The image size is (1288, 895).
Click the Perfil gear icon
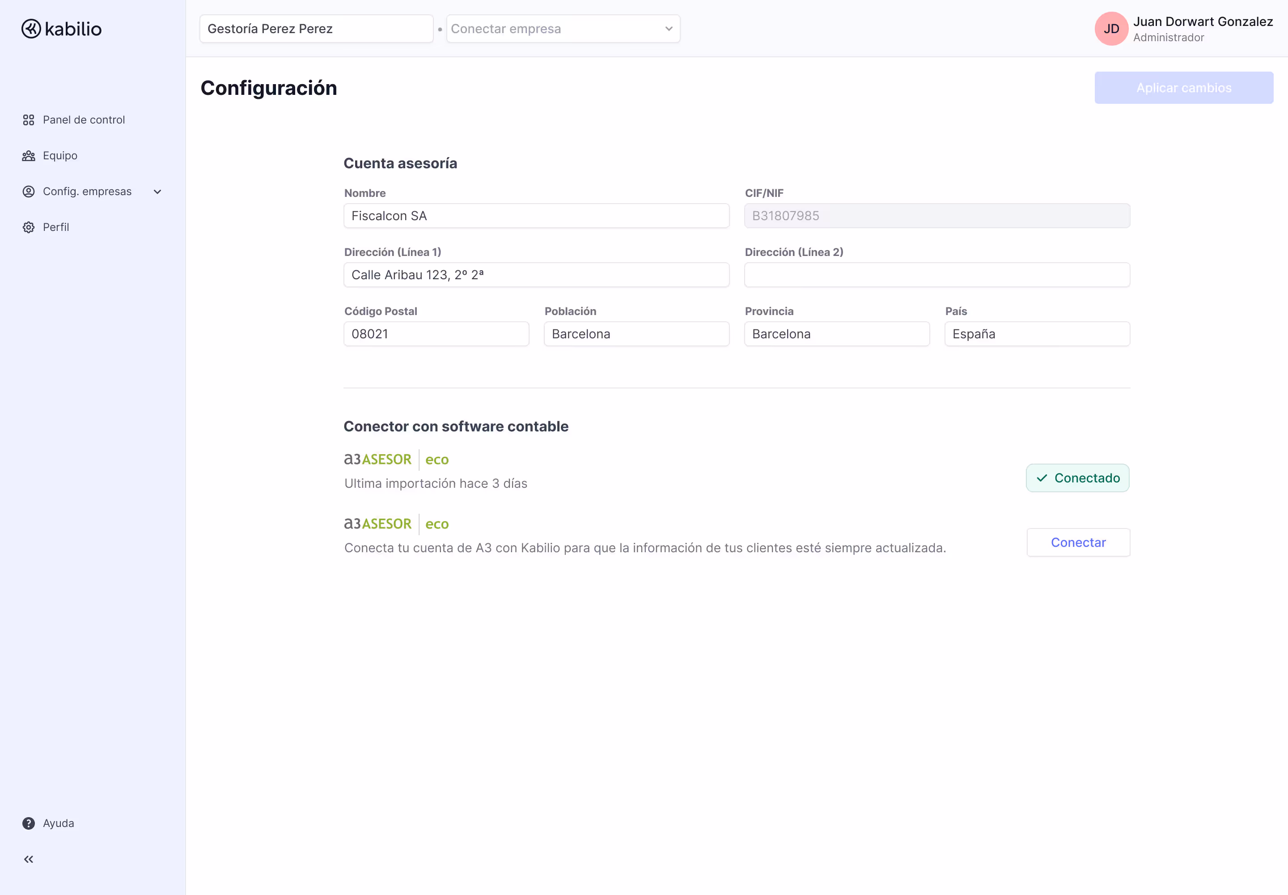coord(29,227)
